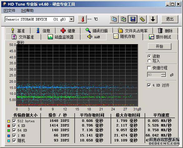Open the [H]帮助 menu
Screen dimensions: 183x148
coord(27,11)
